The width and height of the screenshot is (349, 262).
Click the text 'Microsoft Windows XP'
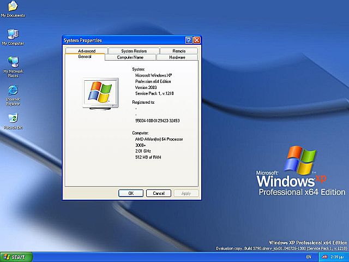coord(154,75)
